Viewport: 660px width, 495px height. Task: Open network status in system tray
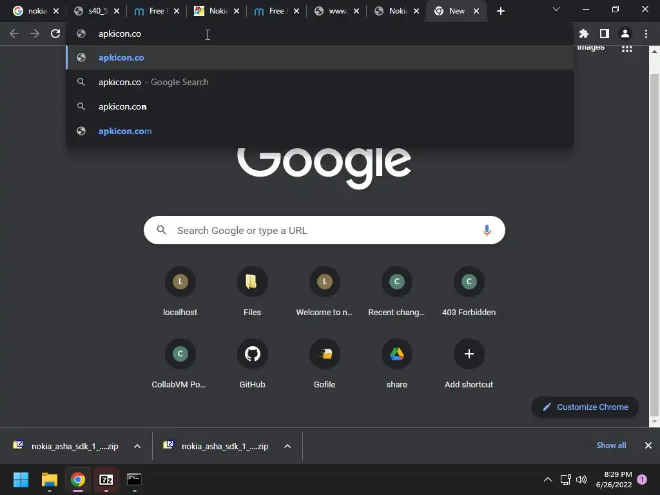tap(565, 480)
